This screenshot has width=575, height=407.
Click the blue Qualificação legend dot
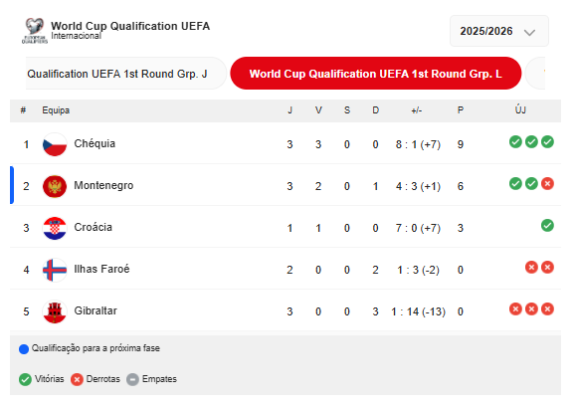[24, 349]
